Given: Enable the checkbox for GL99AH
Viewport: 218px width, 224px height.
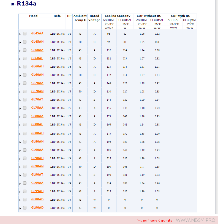Looking at the screenshot, I should (x=25, y=191).
